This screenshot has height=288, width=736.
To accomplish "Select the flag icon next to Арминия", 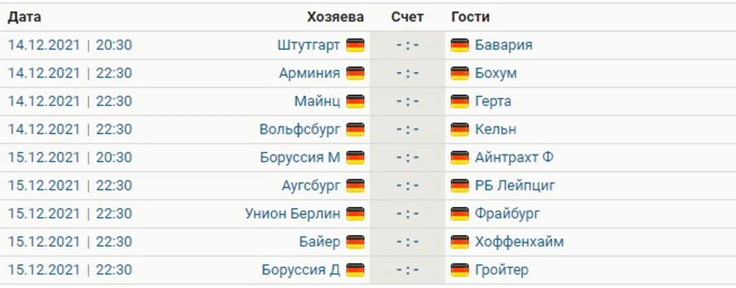I will (355, 74).
